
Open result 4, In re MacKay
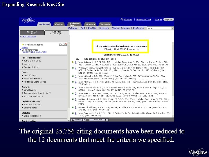(x=75, y=82)
